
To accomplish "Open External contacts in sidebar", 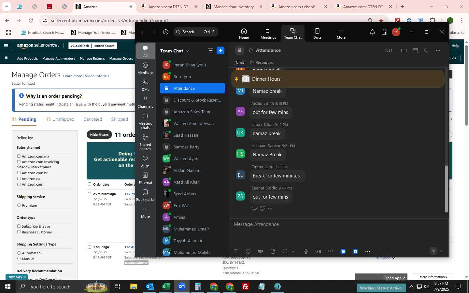I will [x=145, y=178].
